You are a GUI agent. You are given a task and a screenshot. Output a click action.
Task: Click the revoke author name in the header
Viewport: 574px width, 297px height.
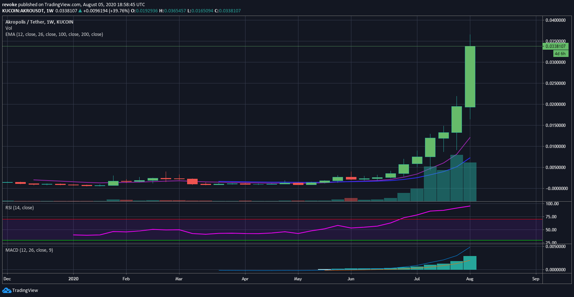point(9,5)
